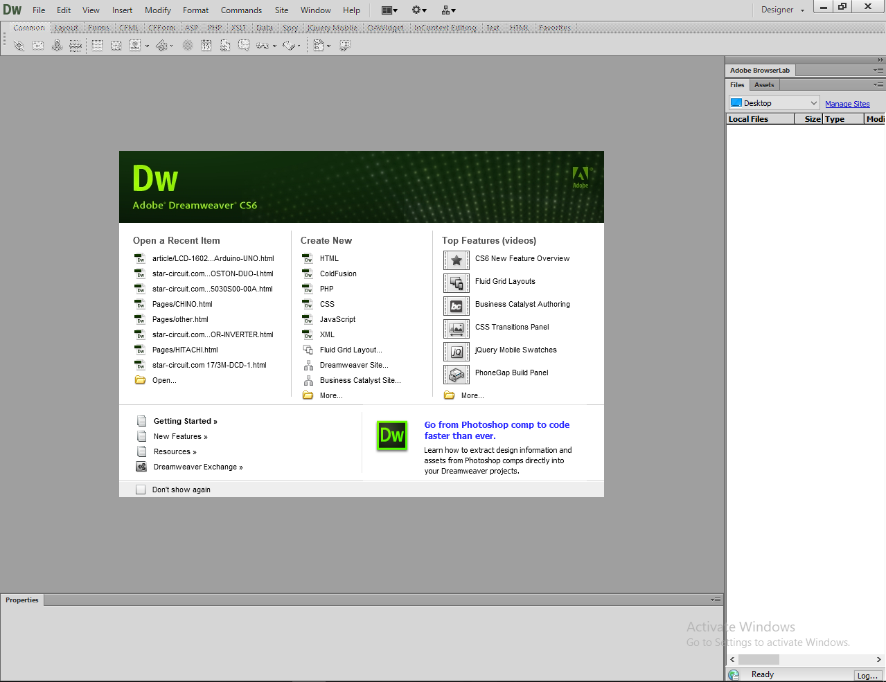Open the Modify menu
886x682 pixels.
pyautogui.click(x=158, y=10)
